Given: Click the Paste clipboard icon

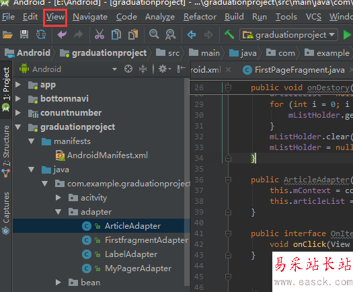Looking at the screenshot, I should 133,34.
